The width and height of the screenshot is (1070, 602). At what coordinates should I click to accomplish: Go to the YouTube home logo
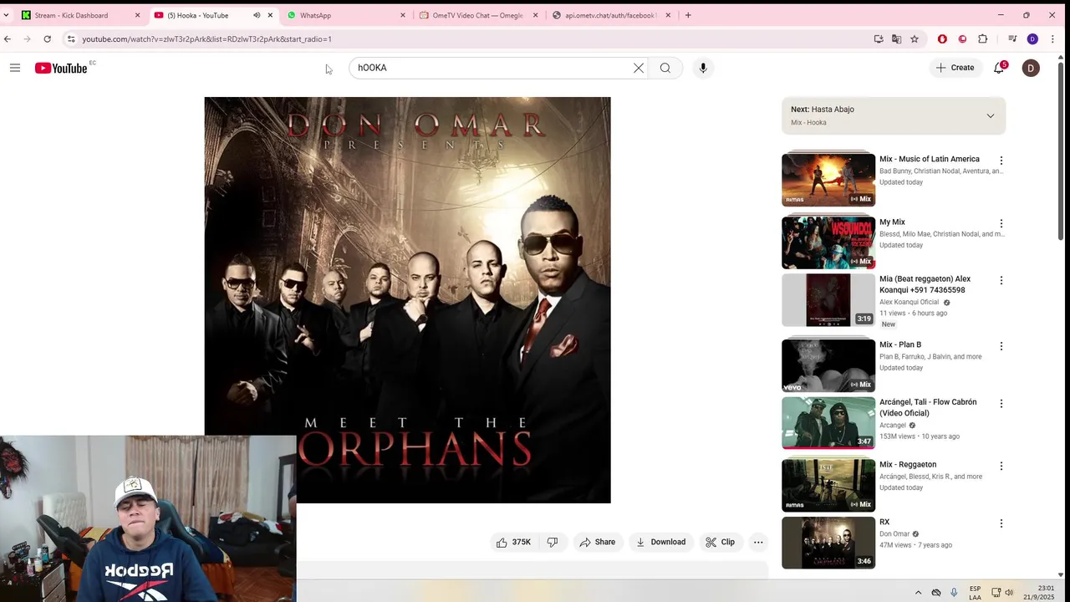point(61,68)
